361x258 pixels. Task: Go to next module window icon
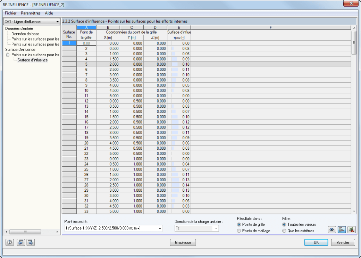[31, 242]
